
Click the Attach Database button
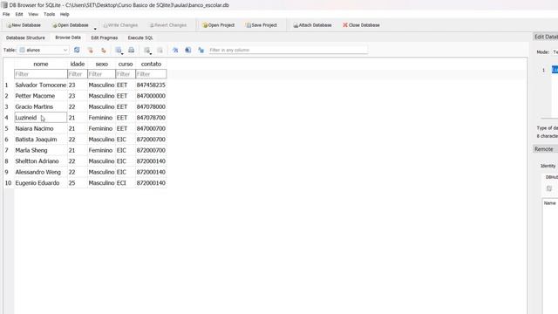click(x=312, y=25)
